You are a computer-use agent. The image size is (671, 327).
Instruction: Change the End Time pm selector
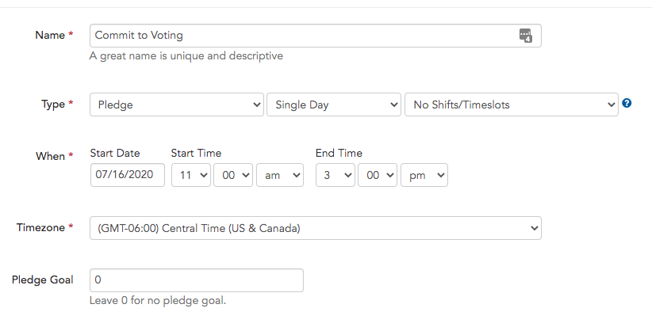coord(424,175)
